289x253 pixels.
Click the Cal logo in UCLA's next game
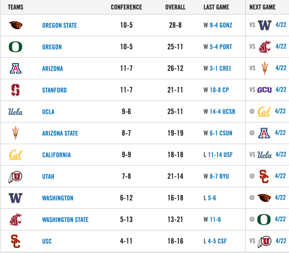264,111
